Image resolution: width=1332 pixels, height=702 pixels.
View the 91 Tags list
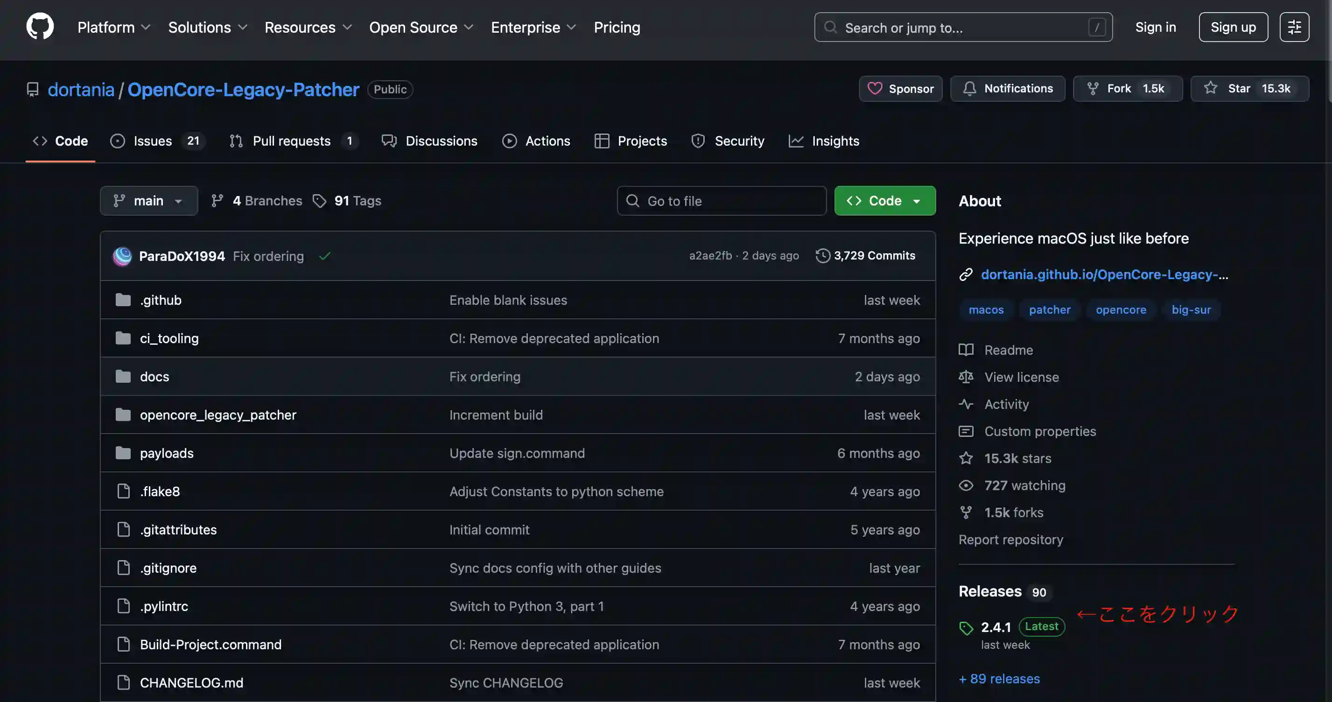point(348,201)
